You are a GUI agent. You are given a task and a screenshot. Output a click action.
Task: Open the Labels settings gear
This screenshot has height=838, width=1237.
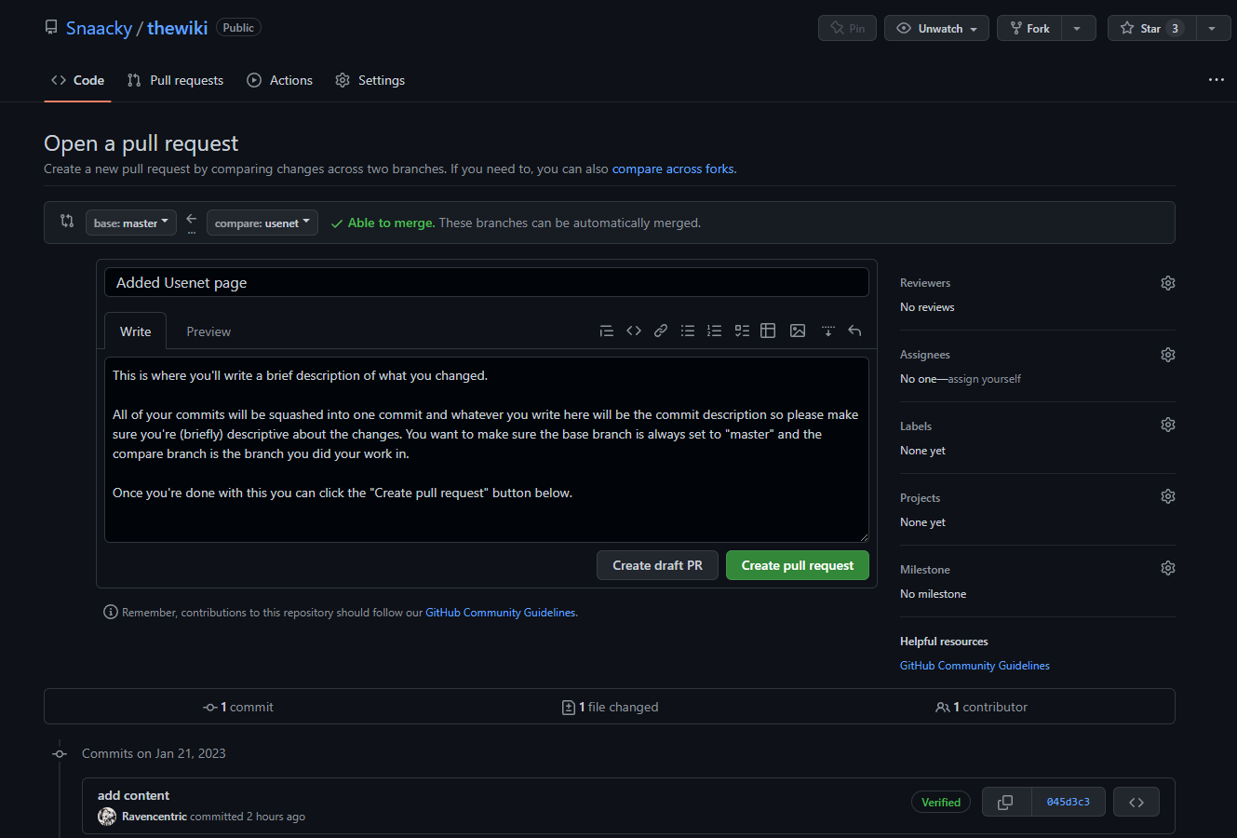click(x=1168, y=425)
